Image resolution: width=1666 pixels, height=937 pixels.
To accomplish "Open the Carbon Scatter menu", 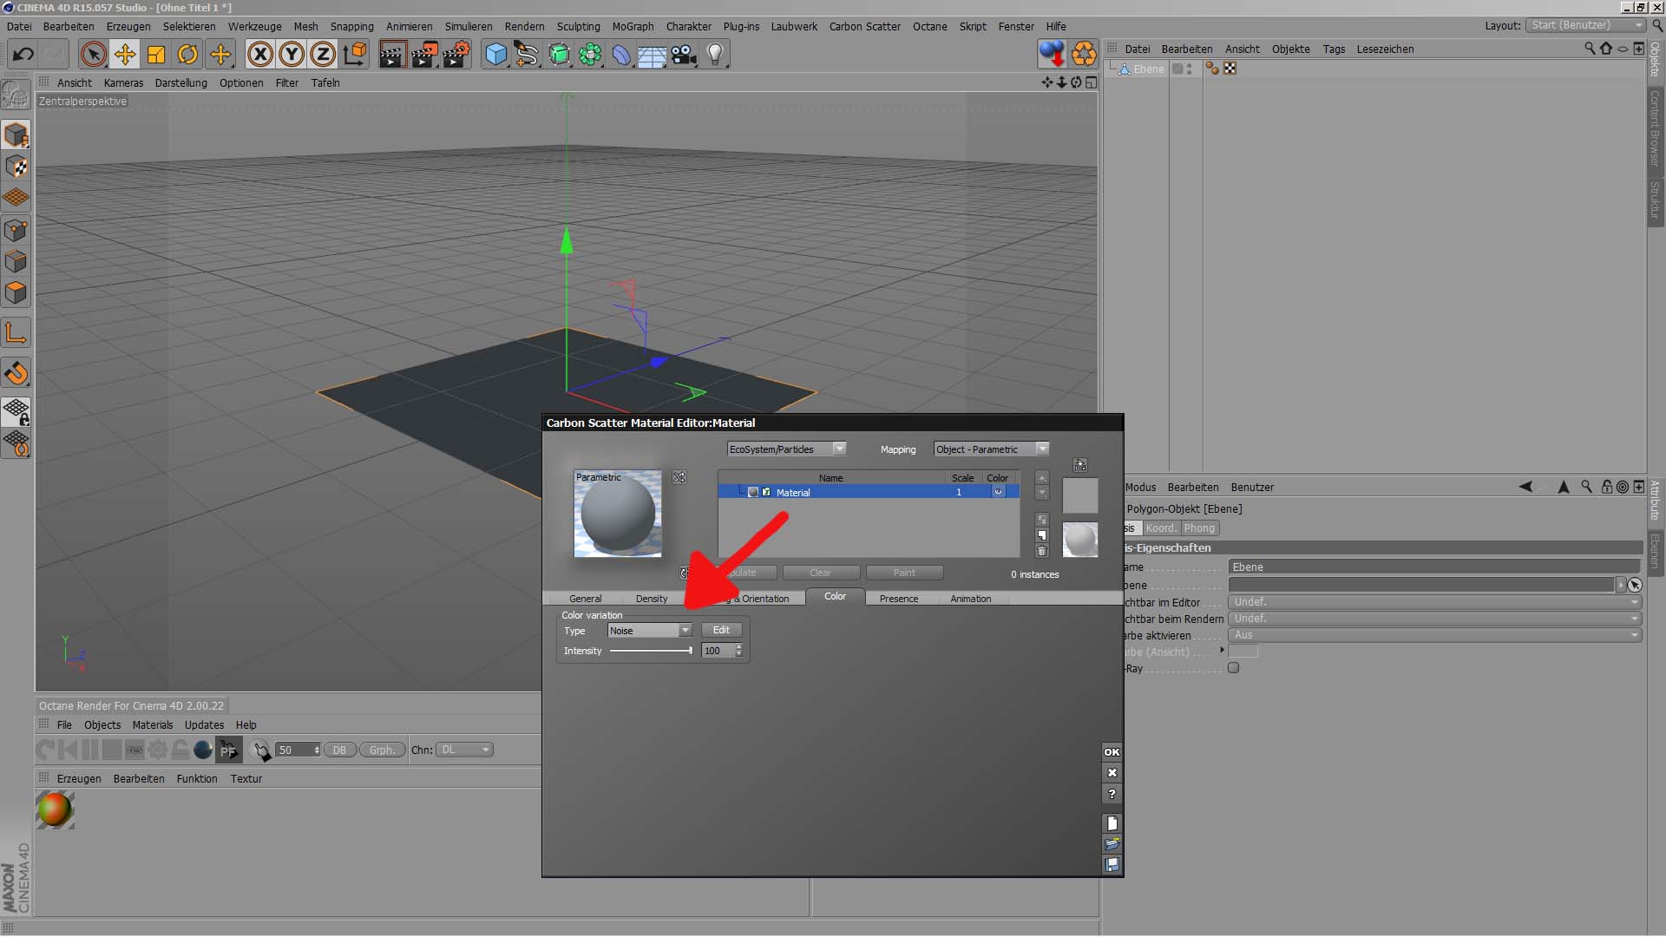I will [x=864, y=26].
